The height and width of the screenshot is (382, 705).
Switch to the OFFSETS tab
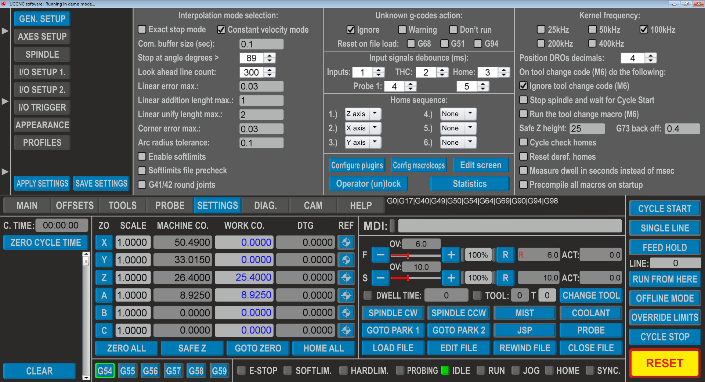point(75,205)
